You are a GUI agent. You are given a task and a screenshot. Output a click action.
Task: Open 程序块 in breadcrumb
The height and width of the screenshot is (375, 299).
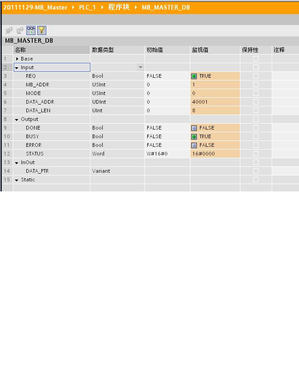click(x=119, y=7)
